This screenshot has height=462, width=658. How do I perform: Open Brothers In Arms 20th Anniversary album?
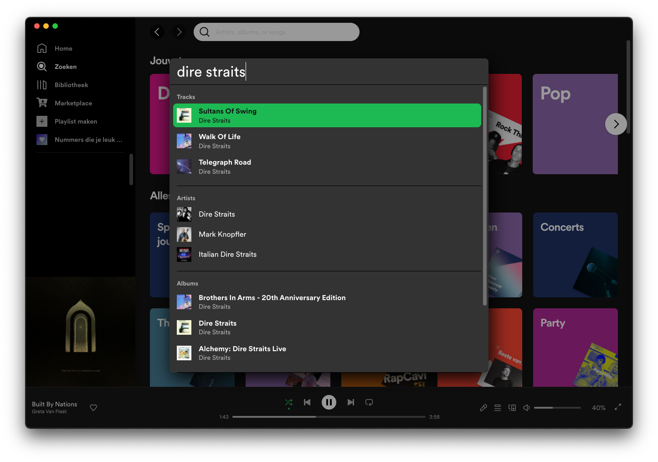tap(327, 302)
